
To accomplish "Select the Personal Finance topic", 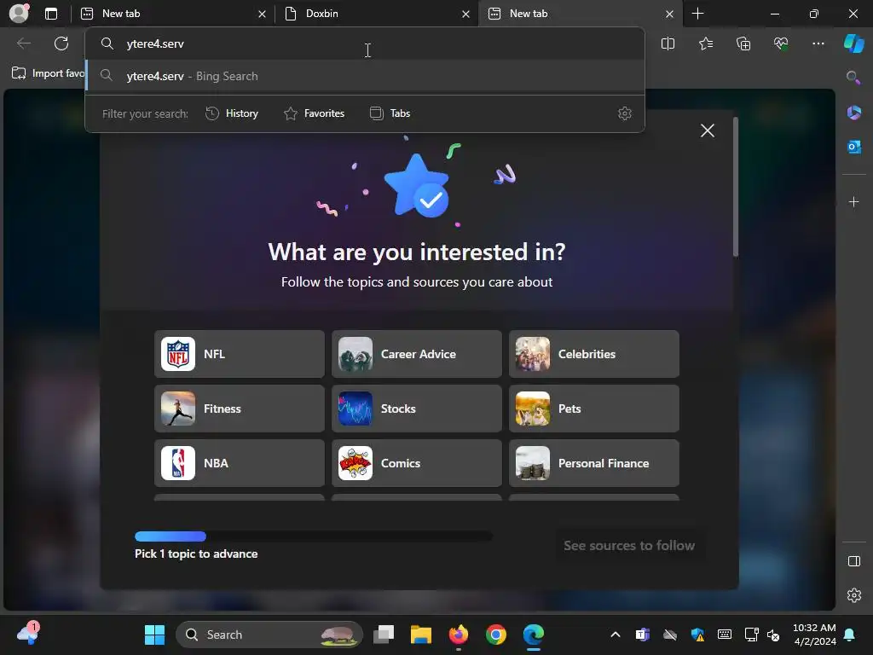I will click(x=594, y=463).
